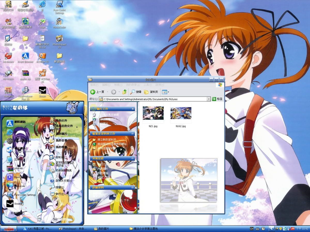This screenshot has width=310, height=232.
Task: Select the 控制台 desktop shortcut
Action: 8,40
